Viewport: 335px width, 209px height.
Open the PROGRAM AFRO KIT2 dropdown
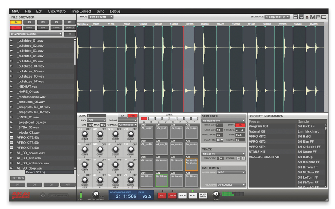click(231, 185)
